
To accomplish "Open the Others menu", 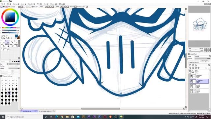I will [62, 4].
